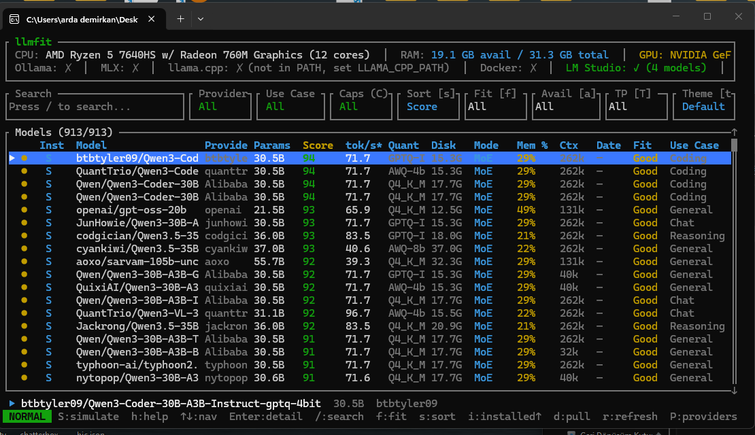755x435 pixels.
Task: Click the models list scrollbar thumb
Action: click(x=735, y=145)
